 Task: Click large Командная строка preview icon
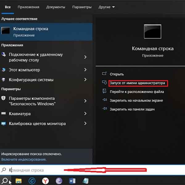(153, 31)
